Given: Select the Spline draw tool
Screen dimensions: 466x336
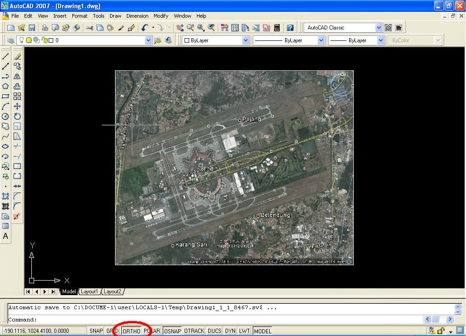Looking at the screenshot, I should pos(5,137).
